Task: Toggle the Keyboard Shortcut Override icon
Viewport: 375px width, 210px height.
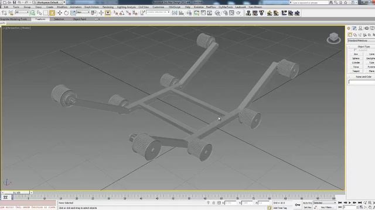Action: (108, 13)
